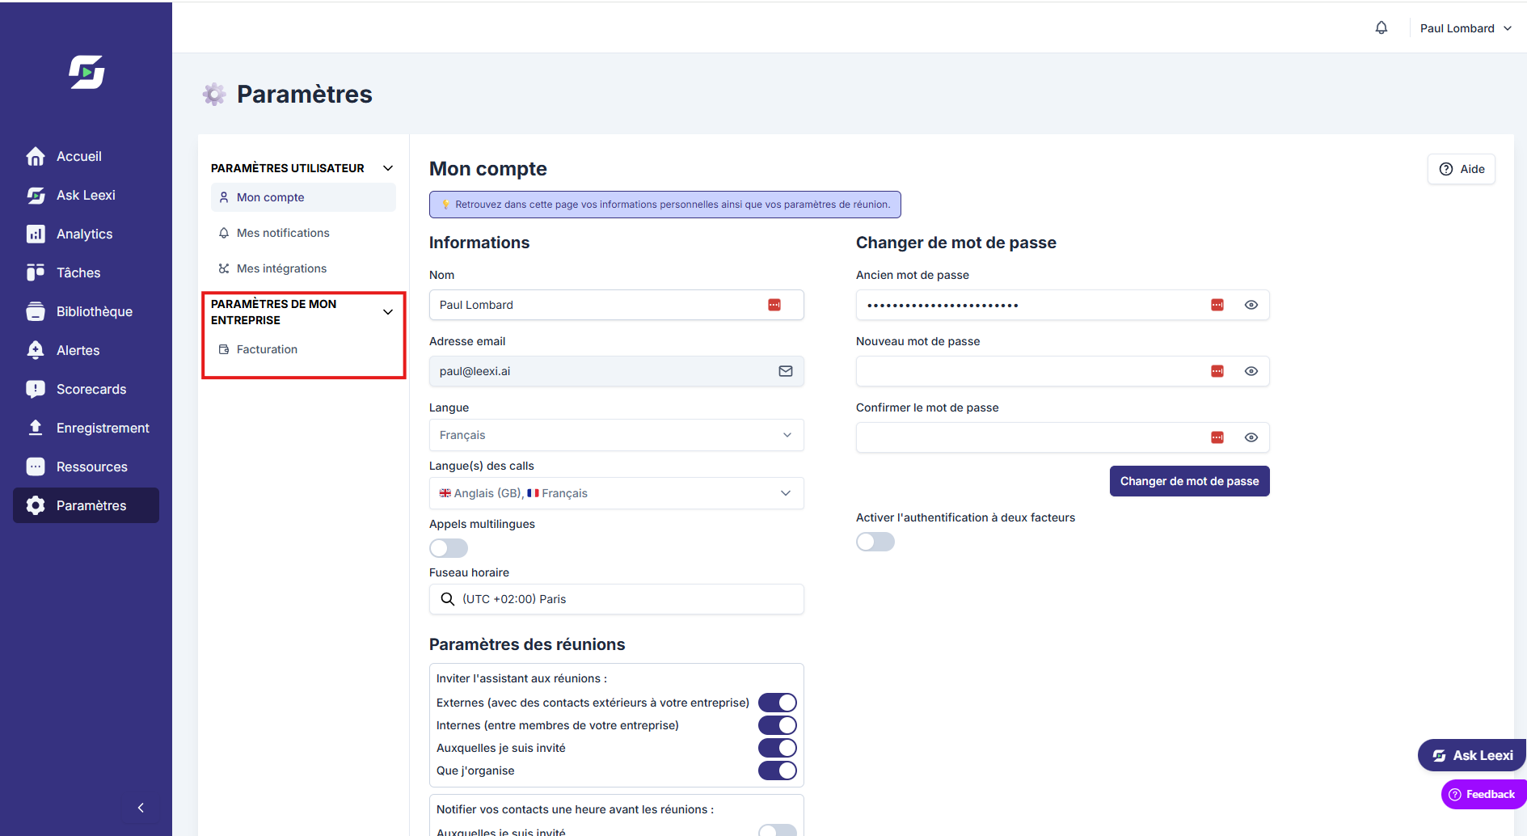Click the search icon in Fuseau horaire field
1527x836 pixels.
(447, 599)
